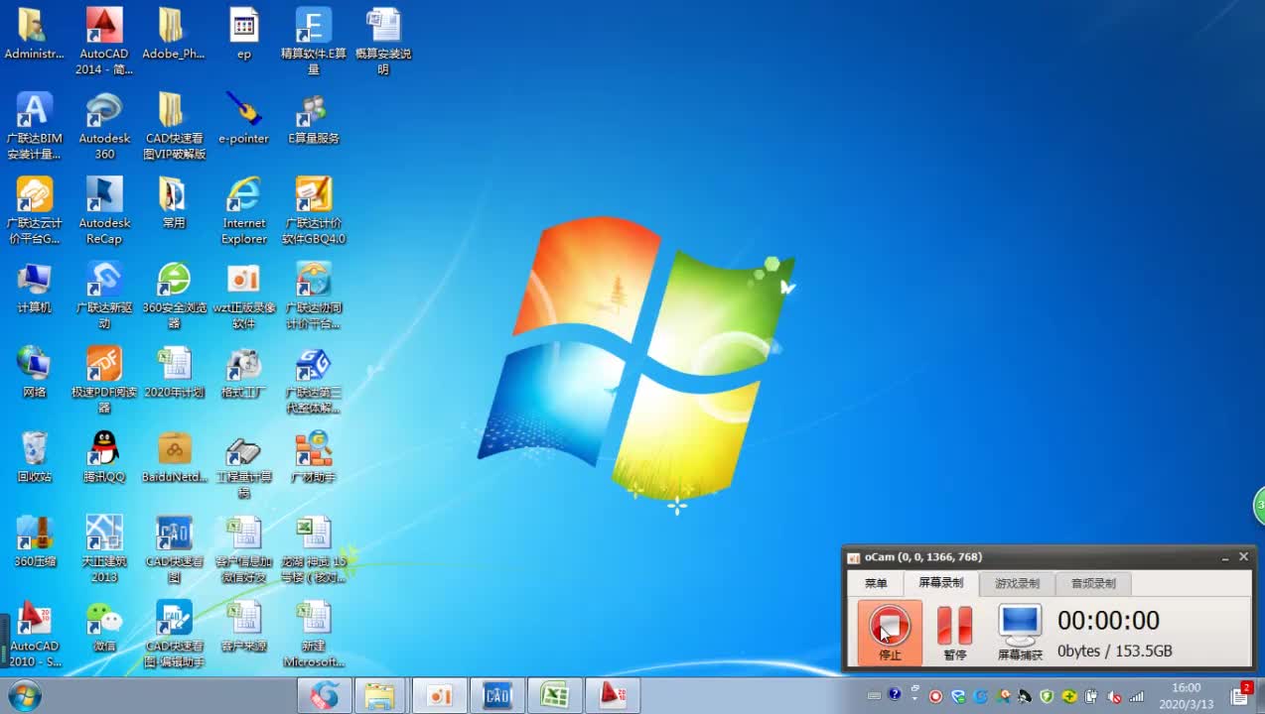Screen dimensions: 1265x714
Task: Click the 0bytes / 153.5GB storage text
Action: pos(1114,652)
